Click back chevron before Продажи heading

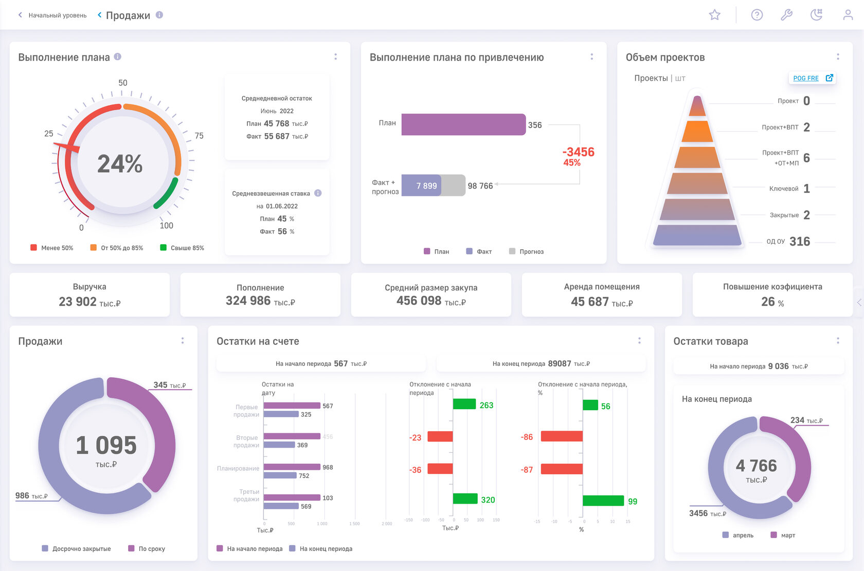click(99, 15)
